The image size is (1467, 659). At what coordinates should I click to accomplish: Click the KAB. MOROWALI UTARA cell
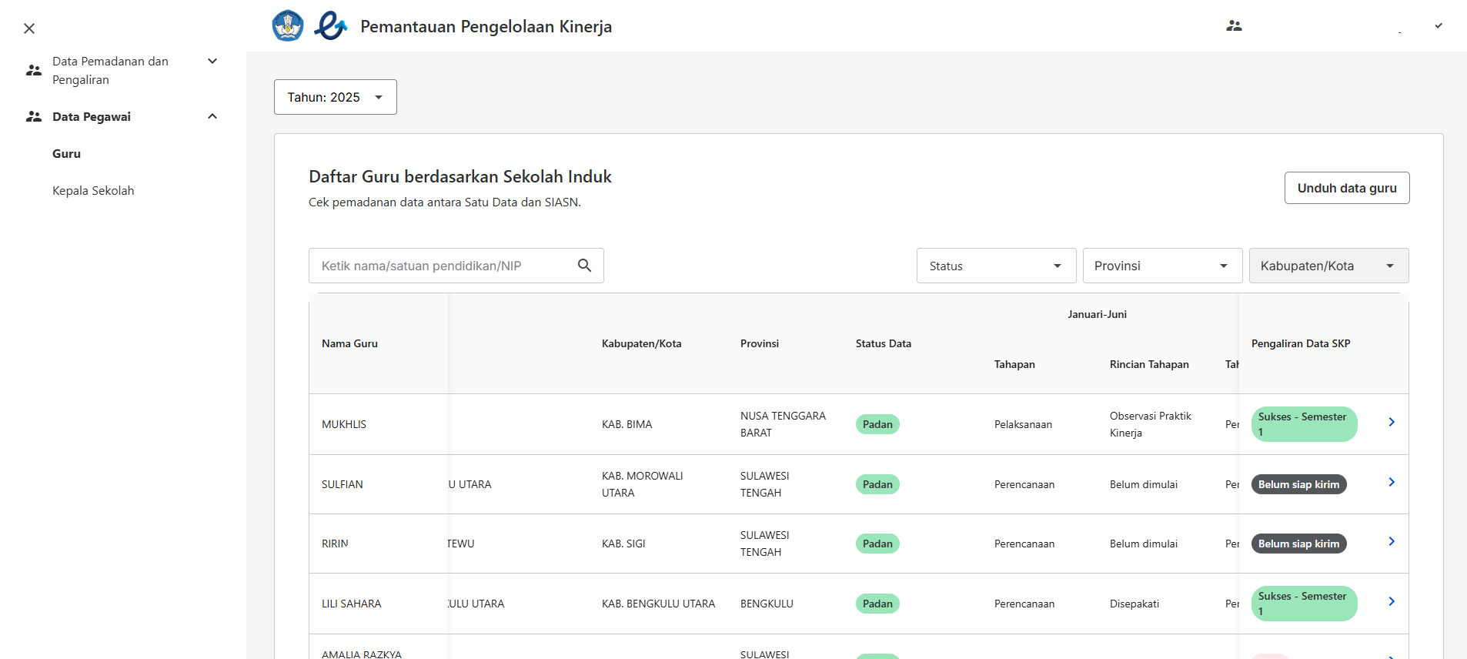(x=643, y=484)
